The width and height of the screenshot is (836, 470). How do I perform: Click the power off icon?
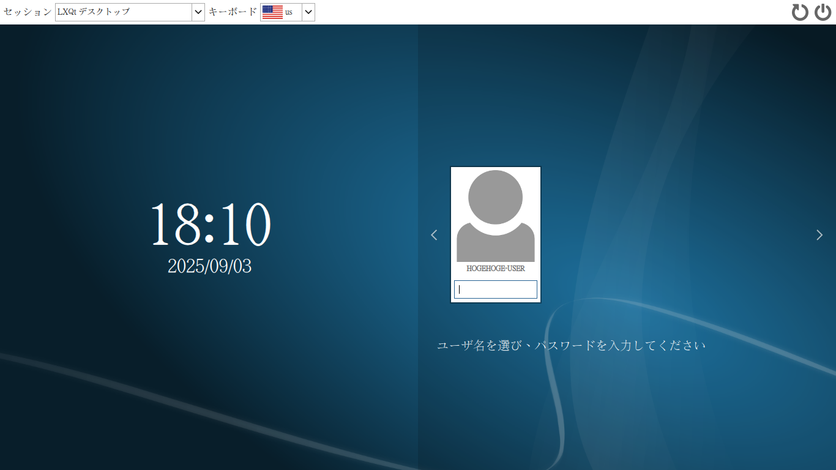coord(823,12)
